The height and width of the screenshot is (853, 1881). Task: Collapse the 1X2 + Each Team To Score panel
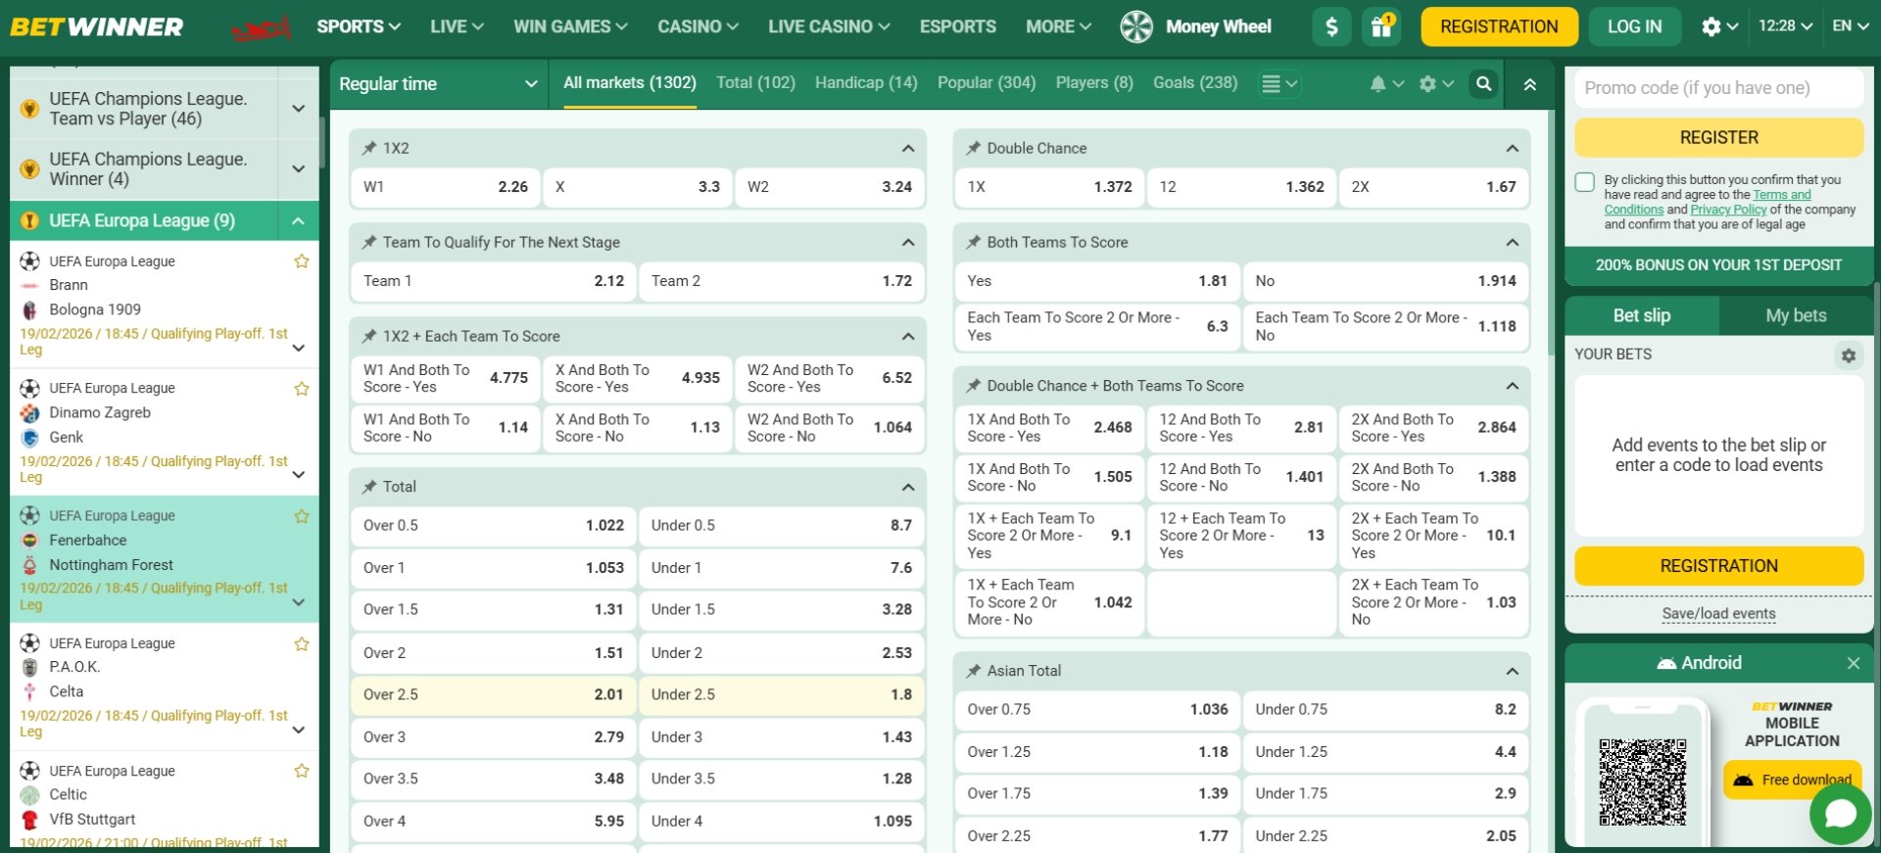tap(908, 337)
